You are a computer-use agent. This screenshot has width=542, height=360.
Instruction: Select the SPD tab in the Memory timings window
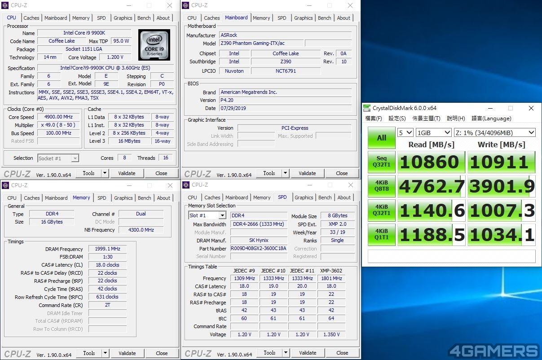coord(102,198)
